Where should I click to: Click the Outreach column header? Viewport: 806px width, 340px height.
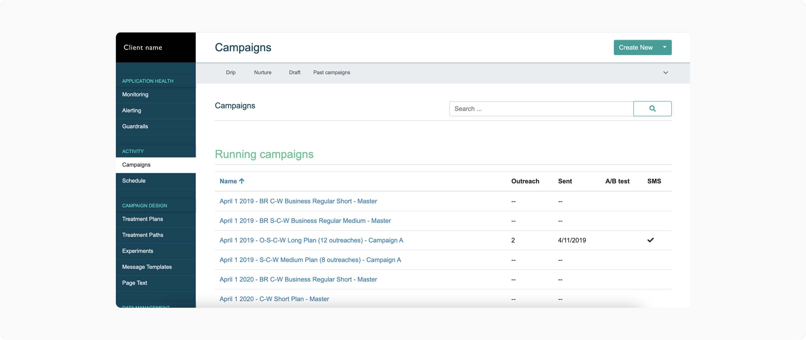(525, 181)
